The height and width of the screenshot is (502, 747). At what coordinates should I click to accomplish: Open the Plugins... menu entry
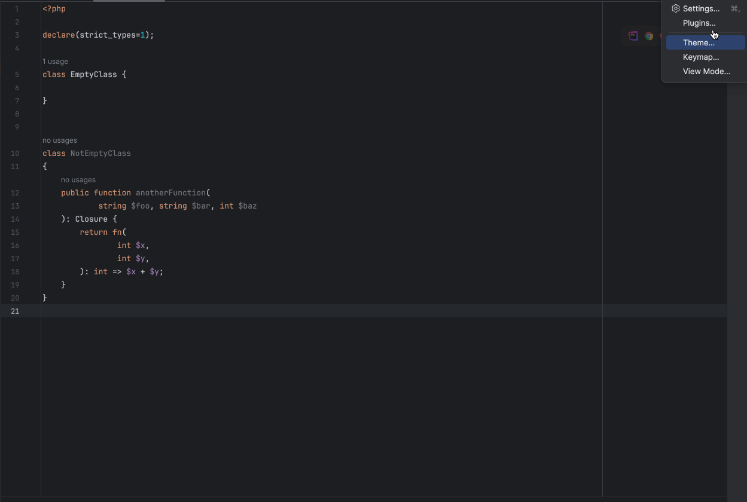point(699,23)
